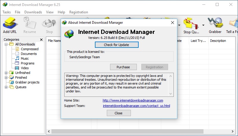Select the Music label in Categories
This screenshot has height=136, width=238.
(x=25, y=58)
